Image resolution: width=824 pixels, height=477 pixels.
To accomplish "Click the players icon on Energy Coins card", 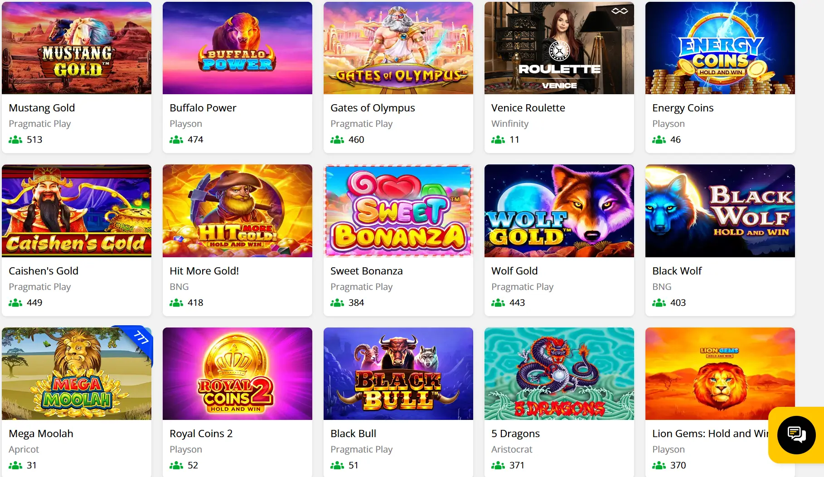I will pyautogui.click(x=659, y=140).
